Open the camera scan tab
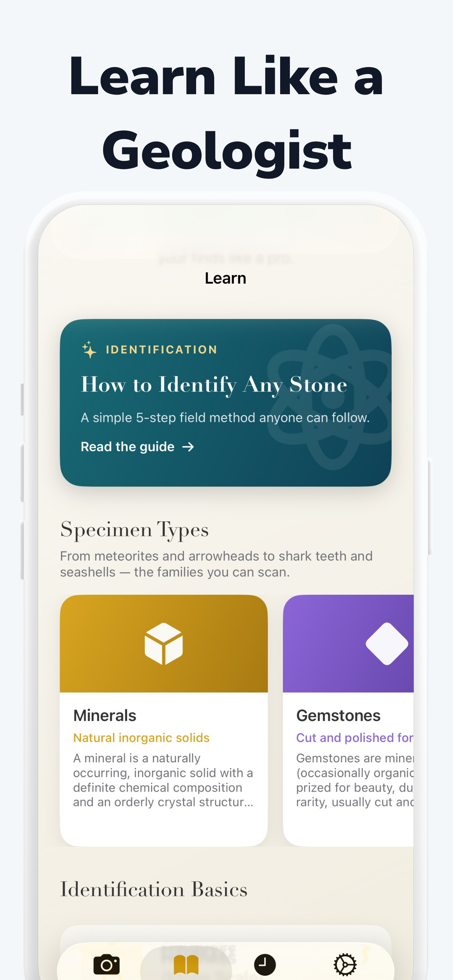 pos(107,964)
